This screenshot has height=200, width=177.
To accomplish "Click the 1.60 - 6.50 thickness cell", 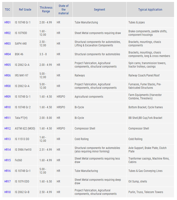I will coord(46,181).
